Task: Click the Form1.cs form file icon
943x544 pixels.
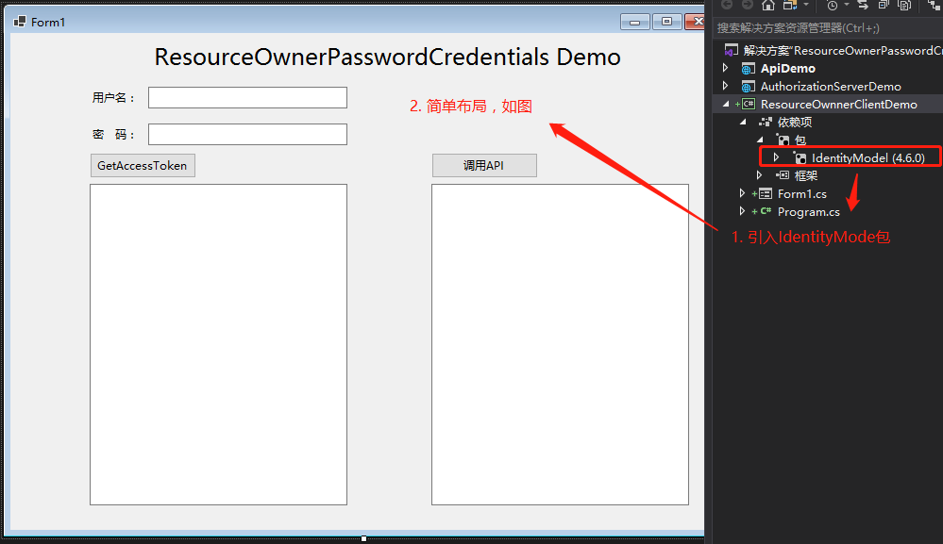Action: tap(765, 193)
